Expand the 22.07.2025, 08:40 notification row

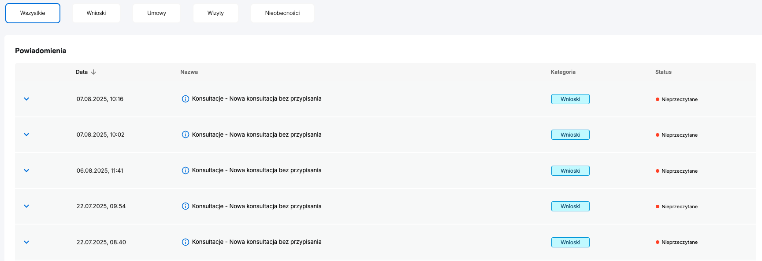[x=26, y=242]
